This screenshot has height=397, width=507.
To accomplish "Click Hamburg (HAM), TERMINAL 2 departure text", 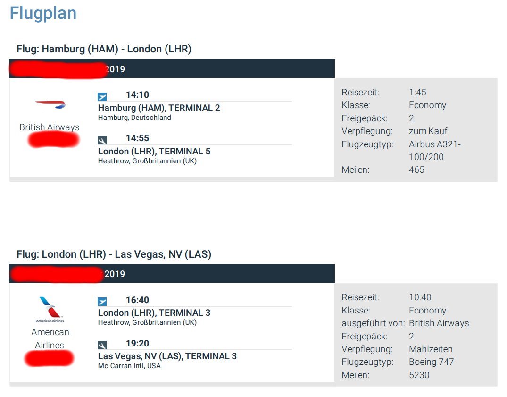I will (159, 108).
